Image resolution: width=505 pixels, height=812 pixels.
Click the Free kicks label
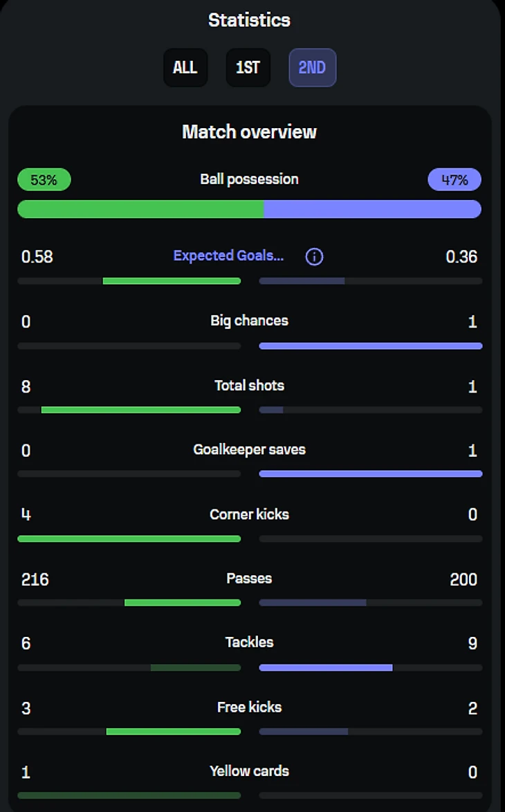coord(249,707)
